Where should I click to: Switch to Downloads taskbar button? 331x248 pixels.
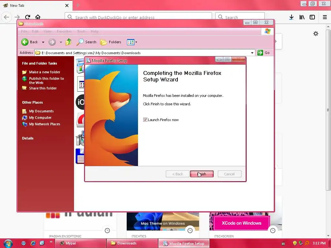(x=132, y=243)
